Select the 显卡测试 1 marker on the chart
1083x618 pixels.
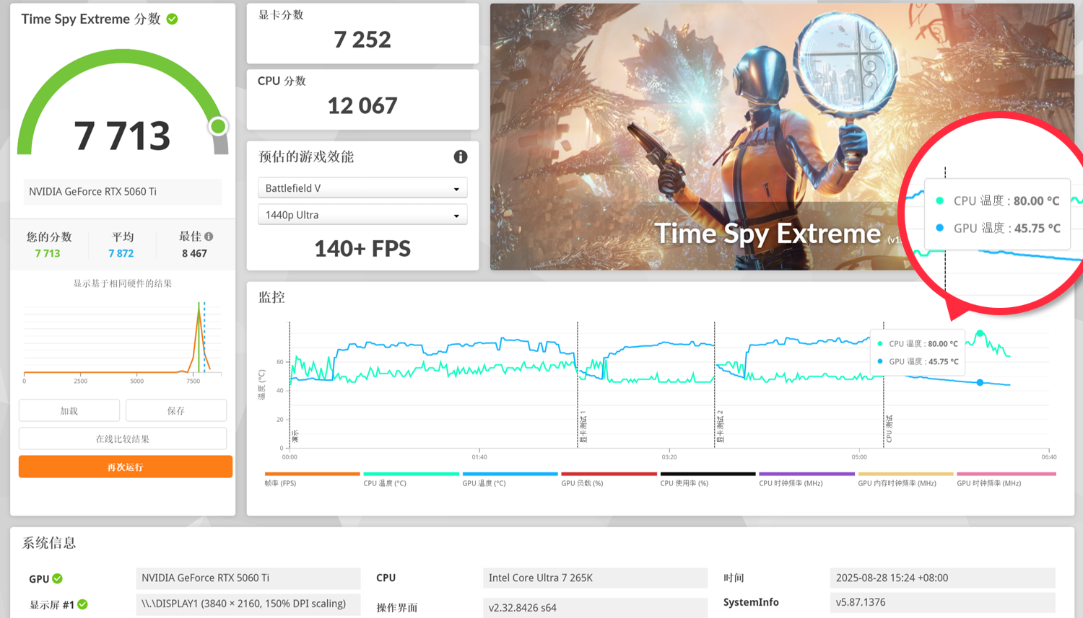[x=583, y=427]
